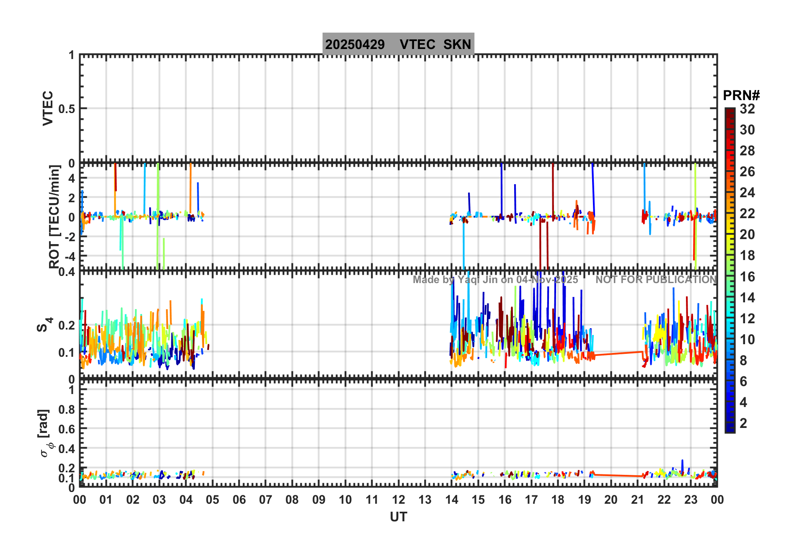This screenshot has height=541, width=797.
Task: Click the 14 hour tick on the UT axis
Action: [x=452, y=500]
